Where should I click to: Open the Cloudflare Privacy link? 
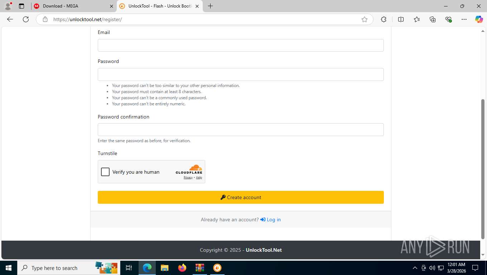pyautogui.click(x=188, y=178)
